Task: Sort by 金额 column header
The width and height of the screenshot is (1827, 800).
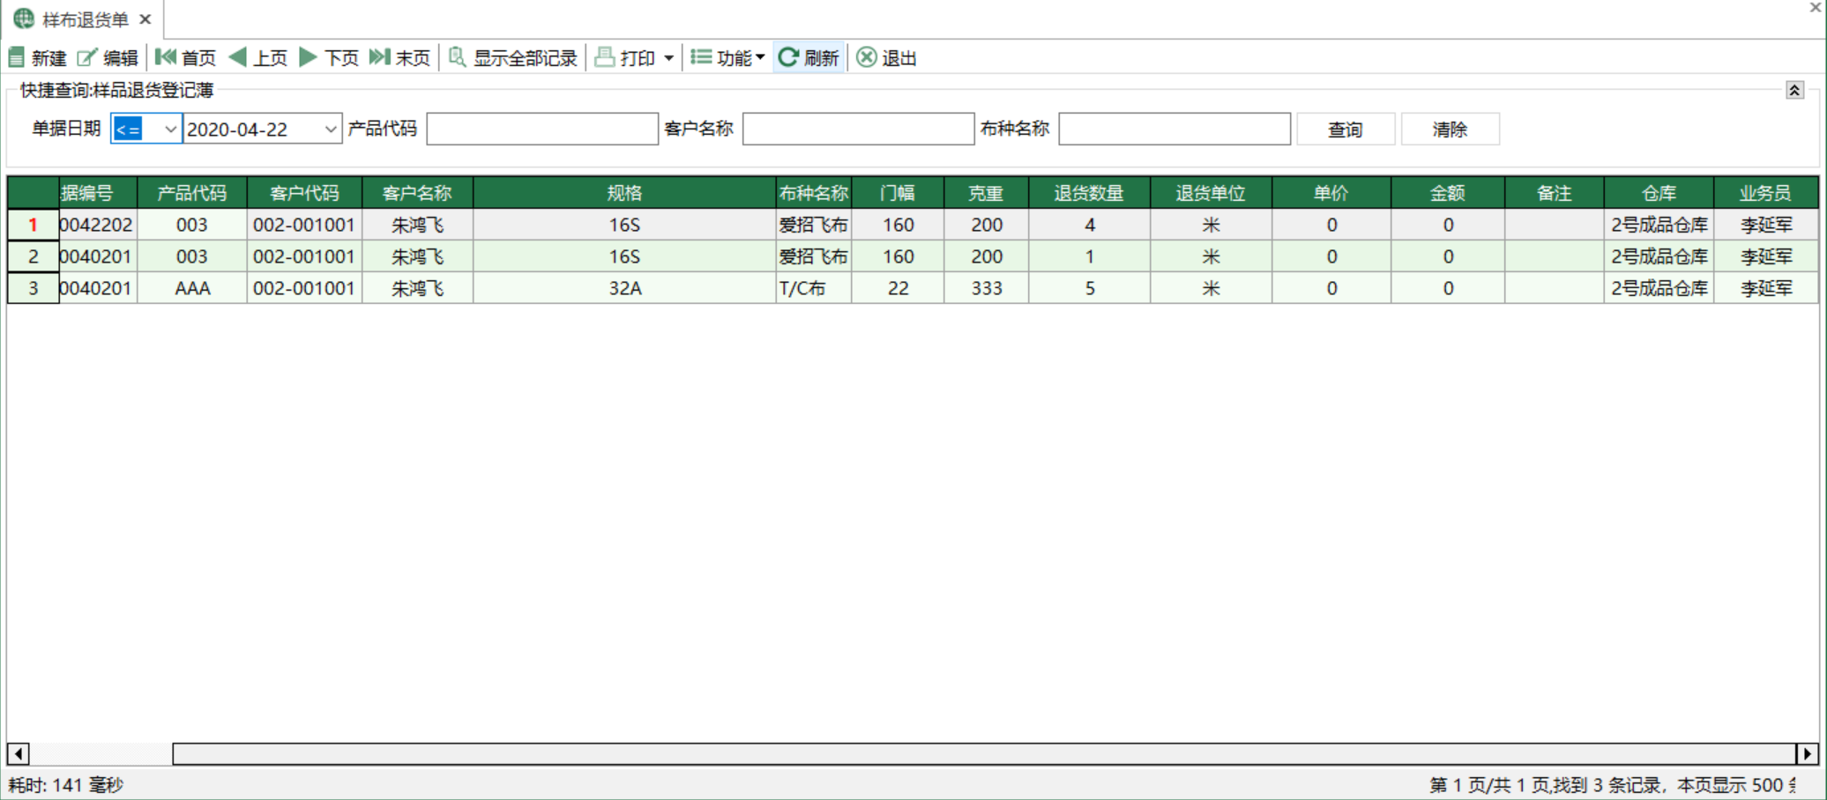Action: point(1448,193)
